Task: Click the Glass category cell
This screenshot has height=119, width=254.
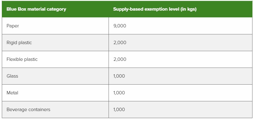Action: point(55,76)
